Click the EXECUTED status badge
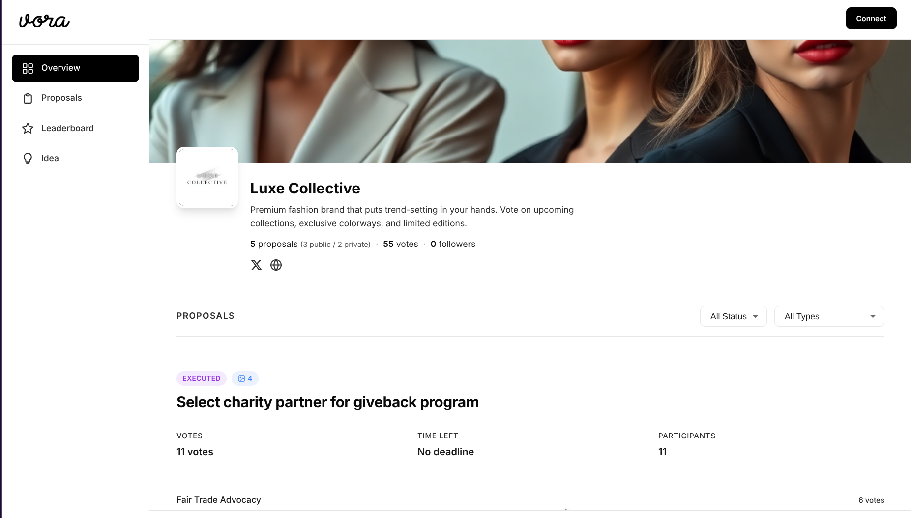 202,379
